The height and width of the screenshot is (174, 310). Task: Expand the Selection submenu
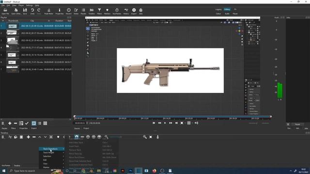pos(52,156)
